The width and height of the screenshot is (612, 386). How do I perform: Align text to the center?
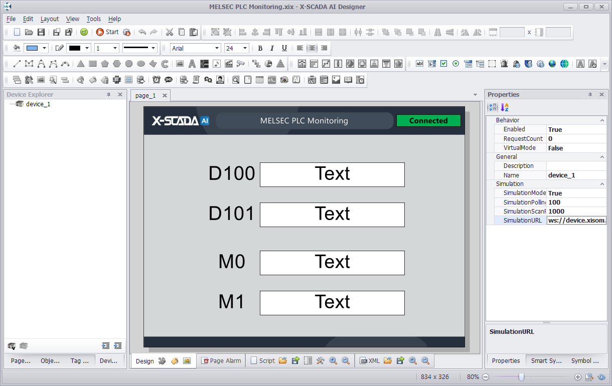[x=312, y=48]
